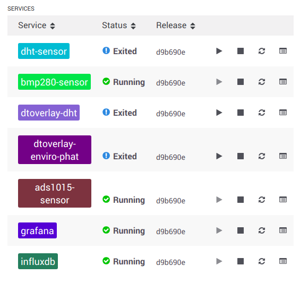Stop the dht-sensor service
Viewport: 300px width, 283px height.
(x=241, y=51)
